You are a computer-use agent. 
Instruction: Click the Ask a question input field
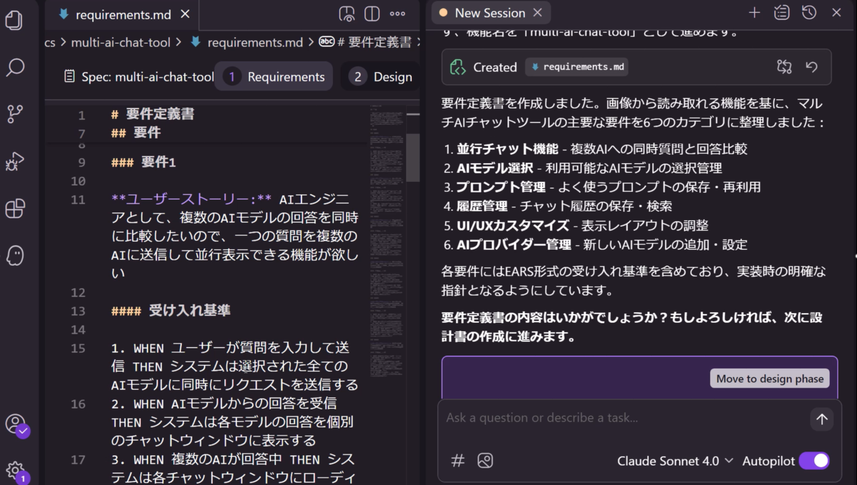tap(614, 417)
